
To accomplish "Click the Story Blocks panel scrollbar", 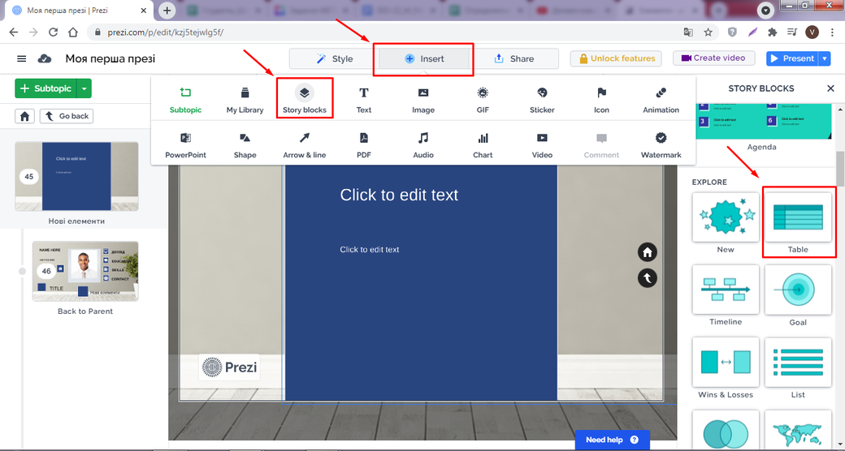I will click(840, 170).
